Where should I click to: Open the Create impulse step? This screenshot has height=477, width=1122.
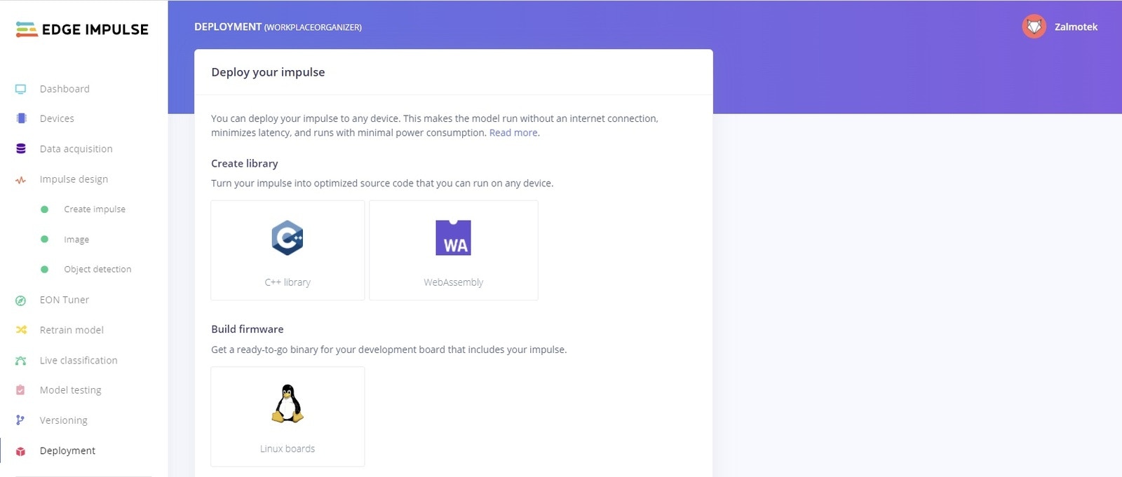pos(95,209)
